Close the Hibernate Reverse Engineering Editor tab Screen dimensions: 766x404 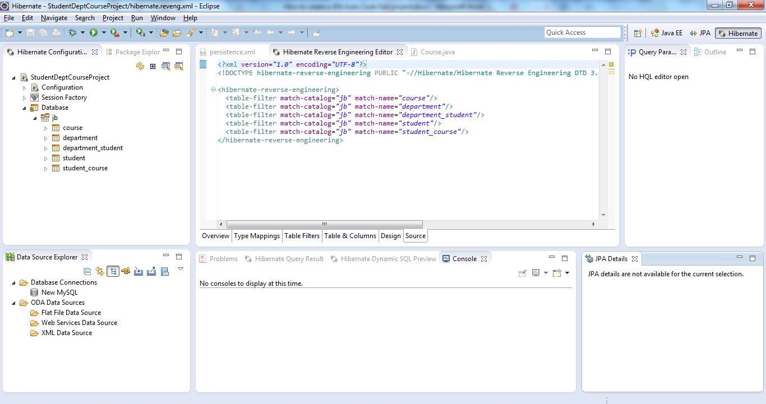click(x=400, y=52)
